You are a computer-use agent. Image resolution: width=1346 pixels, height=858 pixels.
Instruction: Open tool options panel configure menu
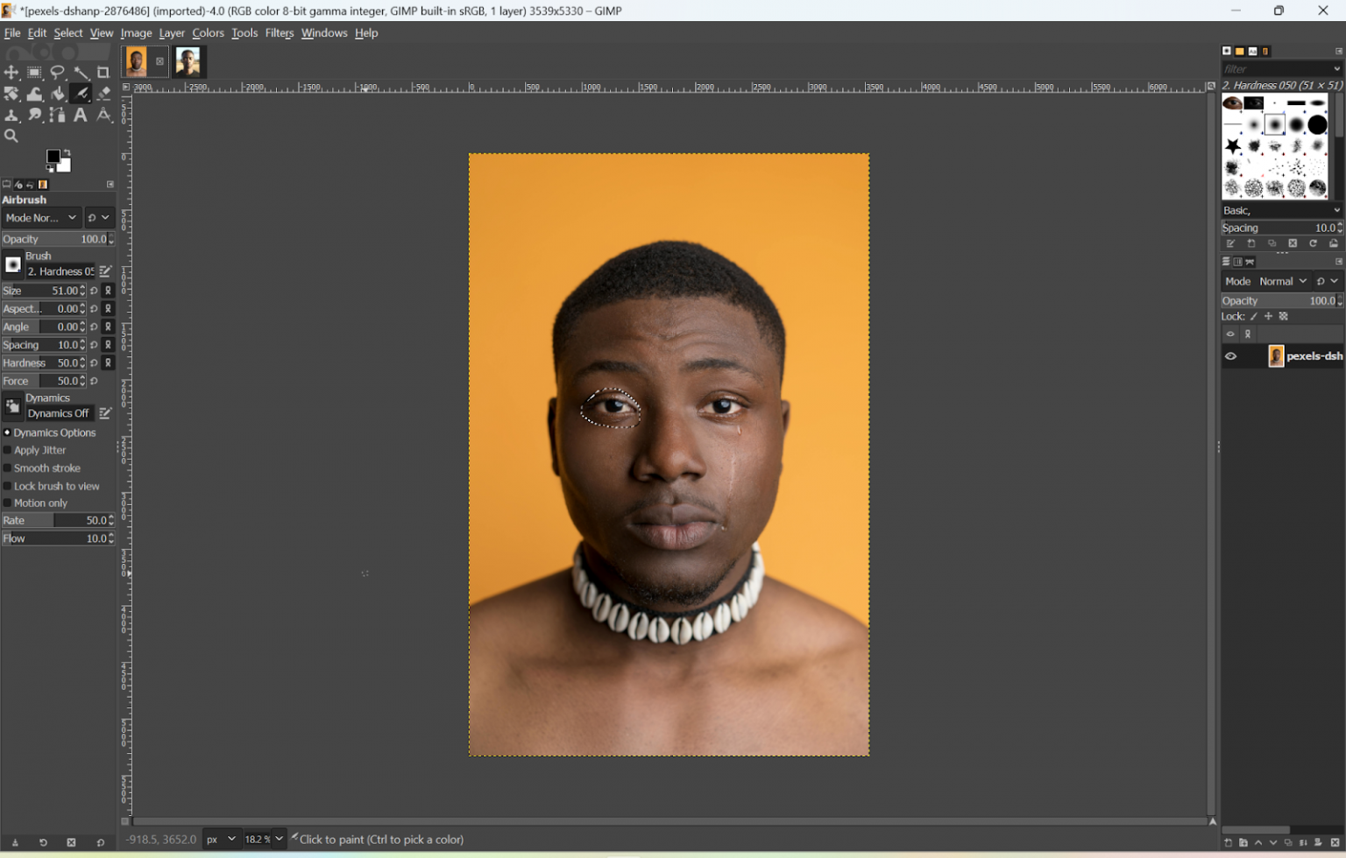coord(110,185)
